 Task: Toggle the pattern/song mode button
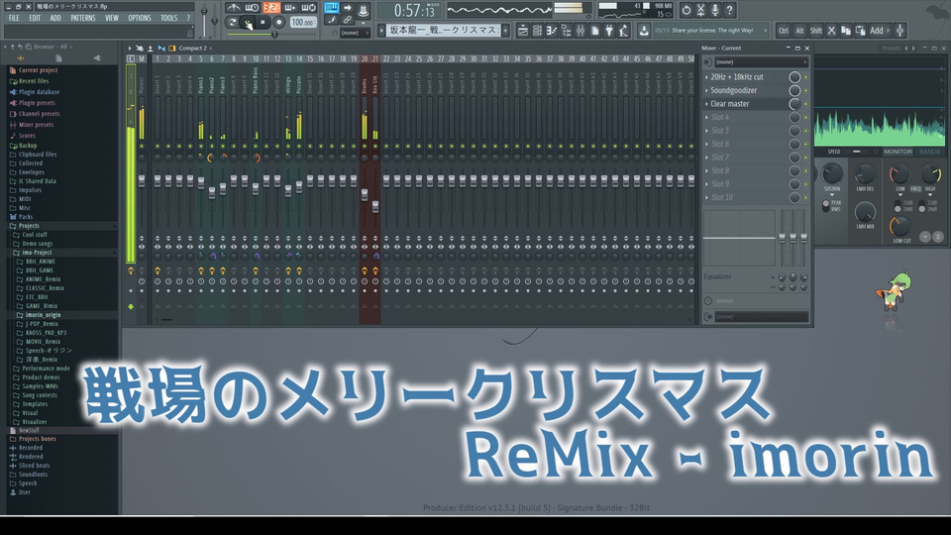pos(231,23)
